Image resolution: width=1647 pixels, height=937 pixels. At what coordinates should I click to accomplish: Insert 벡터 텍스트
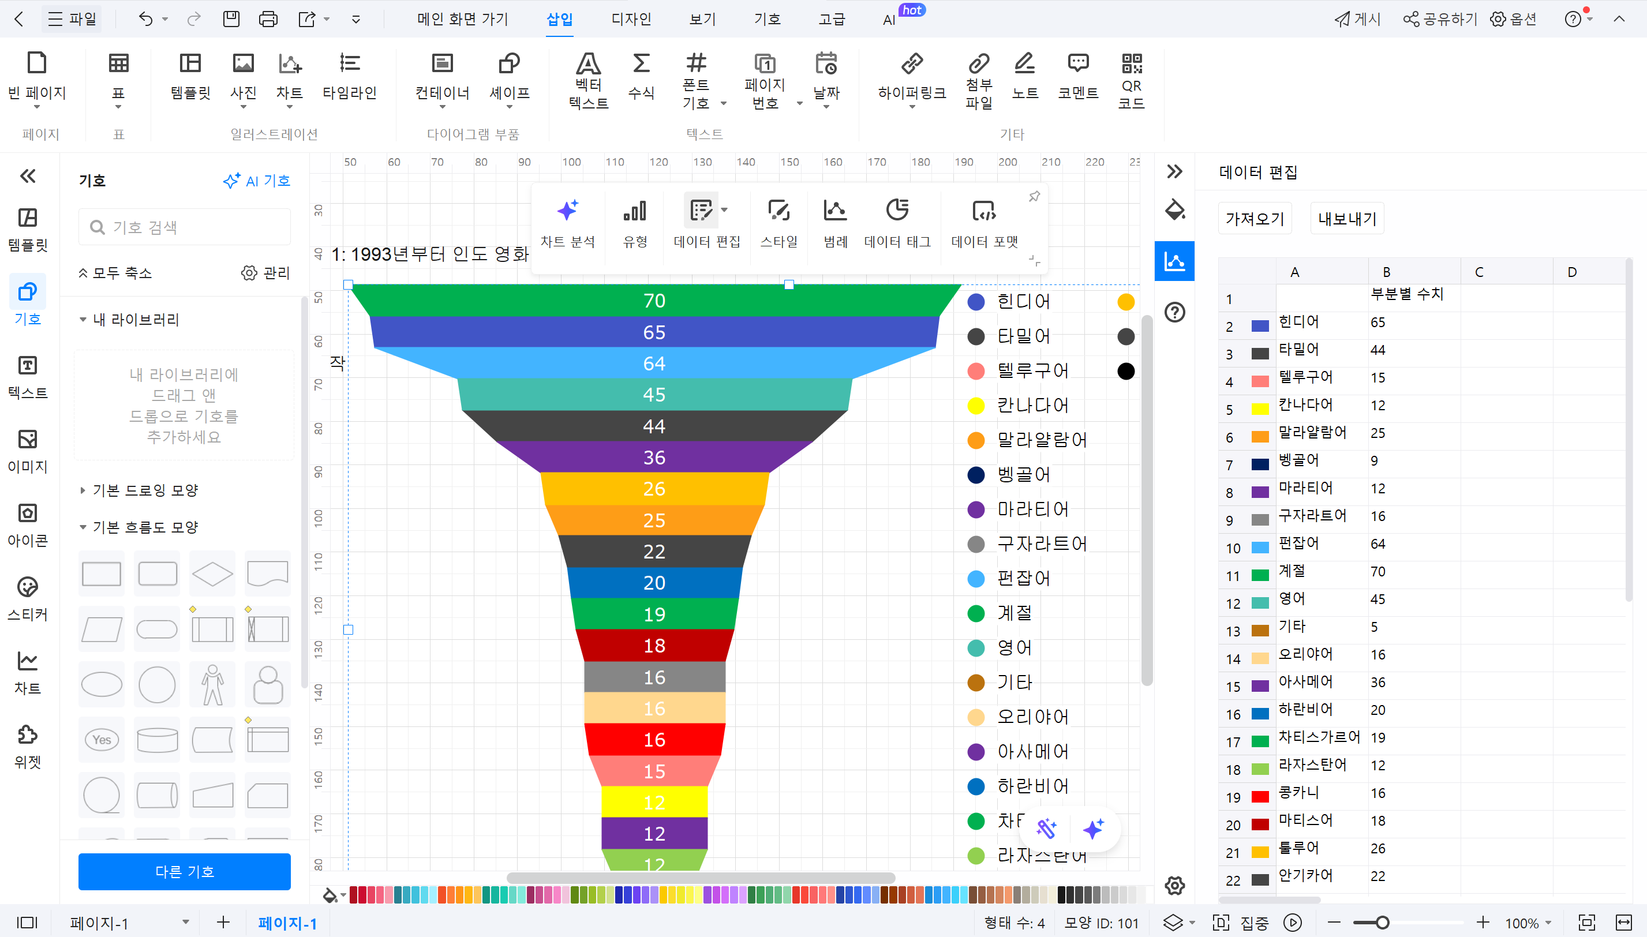588,80
